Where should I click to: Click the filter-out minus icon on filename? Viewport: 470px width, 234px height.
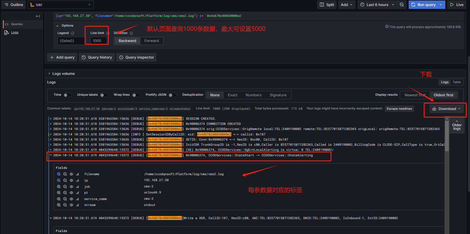click(x=65, y=174)
